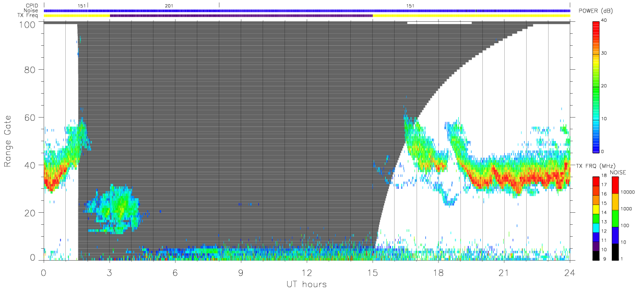Image resolution: width=641 pixels, height=295 pixels.
Task: Click the 1000 label on NOISE scale
Action: tap(626, 209)
